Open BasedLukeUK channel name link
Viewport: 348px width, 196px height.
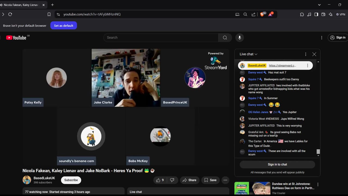pyautogui.click(x=44, y=178)
